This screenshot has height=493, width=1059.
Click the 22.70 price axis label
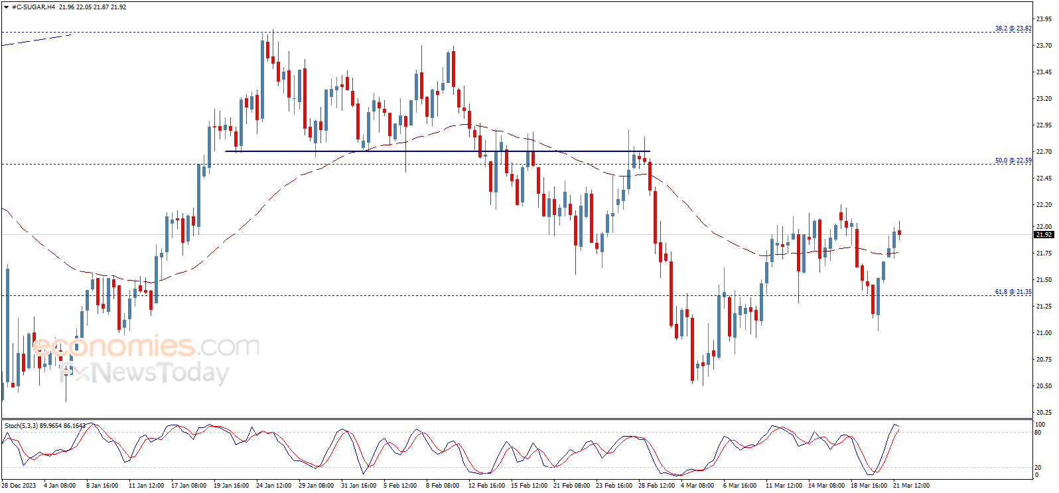coord(1044,152)
